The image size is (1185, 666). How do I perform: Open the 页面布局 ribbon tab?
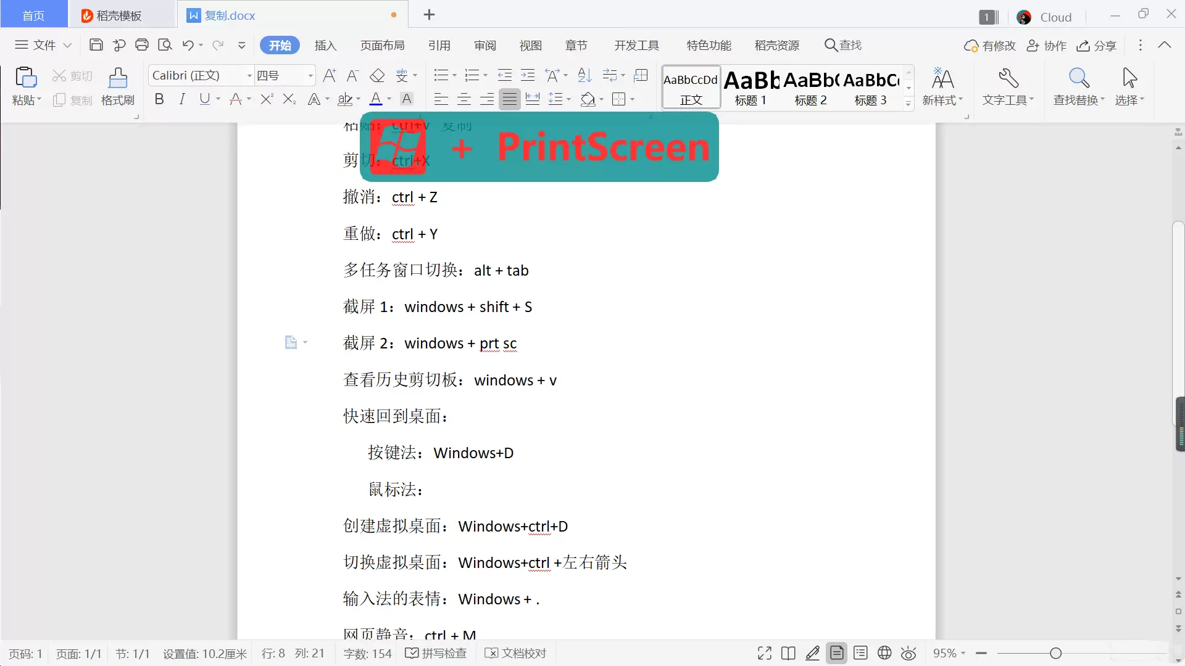click(x=383, y=45)
